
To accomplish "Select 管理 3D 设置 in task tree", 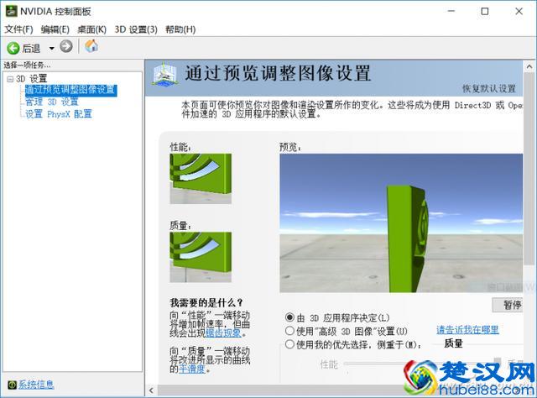I will pyautogui.click(x=51, y=102).
